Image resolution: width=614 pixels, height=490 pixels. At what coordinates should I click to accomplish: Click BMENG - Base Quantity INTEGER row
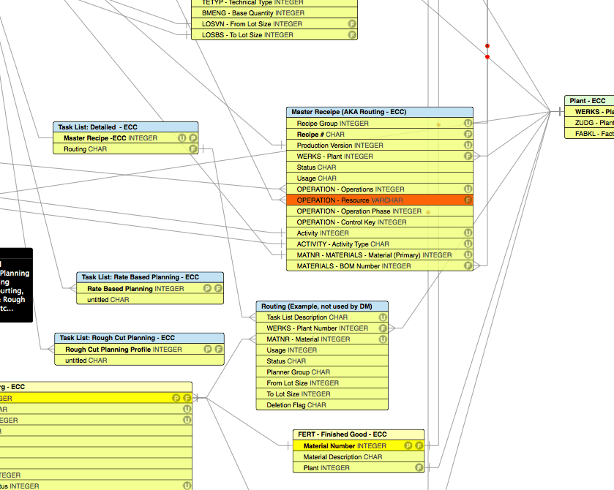274,13
